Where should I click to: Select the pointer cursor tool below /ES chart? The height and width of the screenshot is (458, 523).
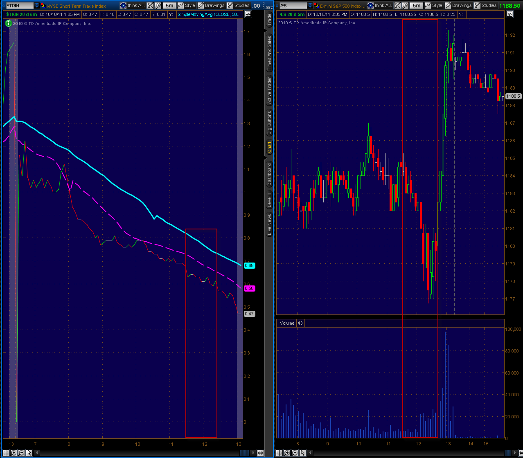point(302,453)
